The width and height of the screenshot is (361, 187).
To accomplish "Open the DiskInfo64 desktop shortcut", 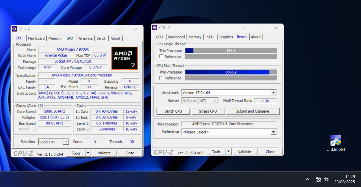I will point(336,143).
